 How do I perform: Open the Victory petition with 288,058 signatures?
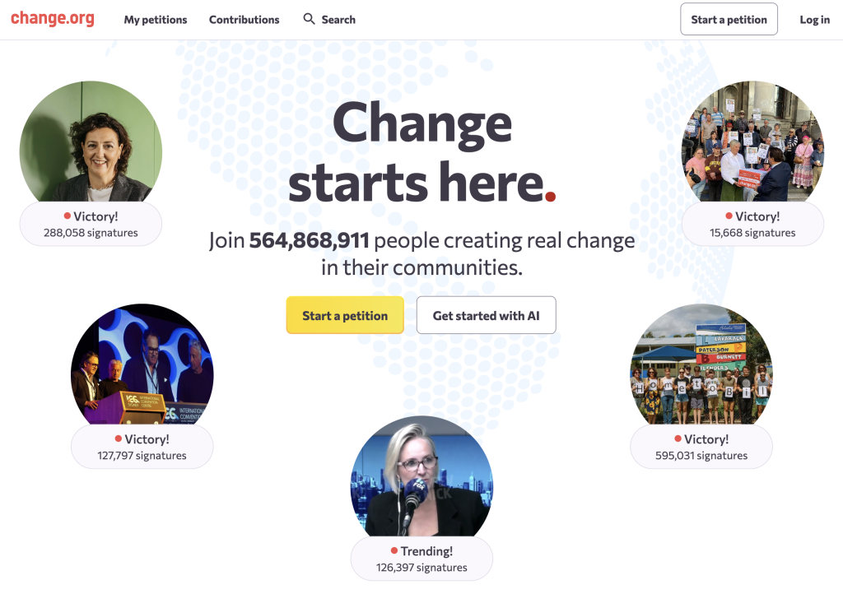coord(91,225)
